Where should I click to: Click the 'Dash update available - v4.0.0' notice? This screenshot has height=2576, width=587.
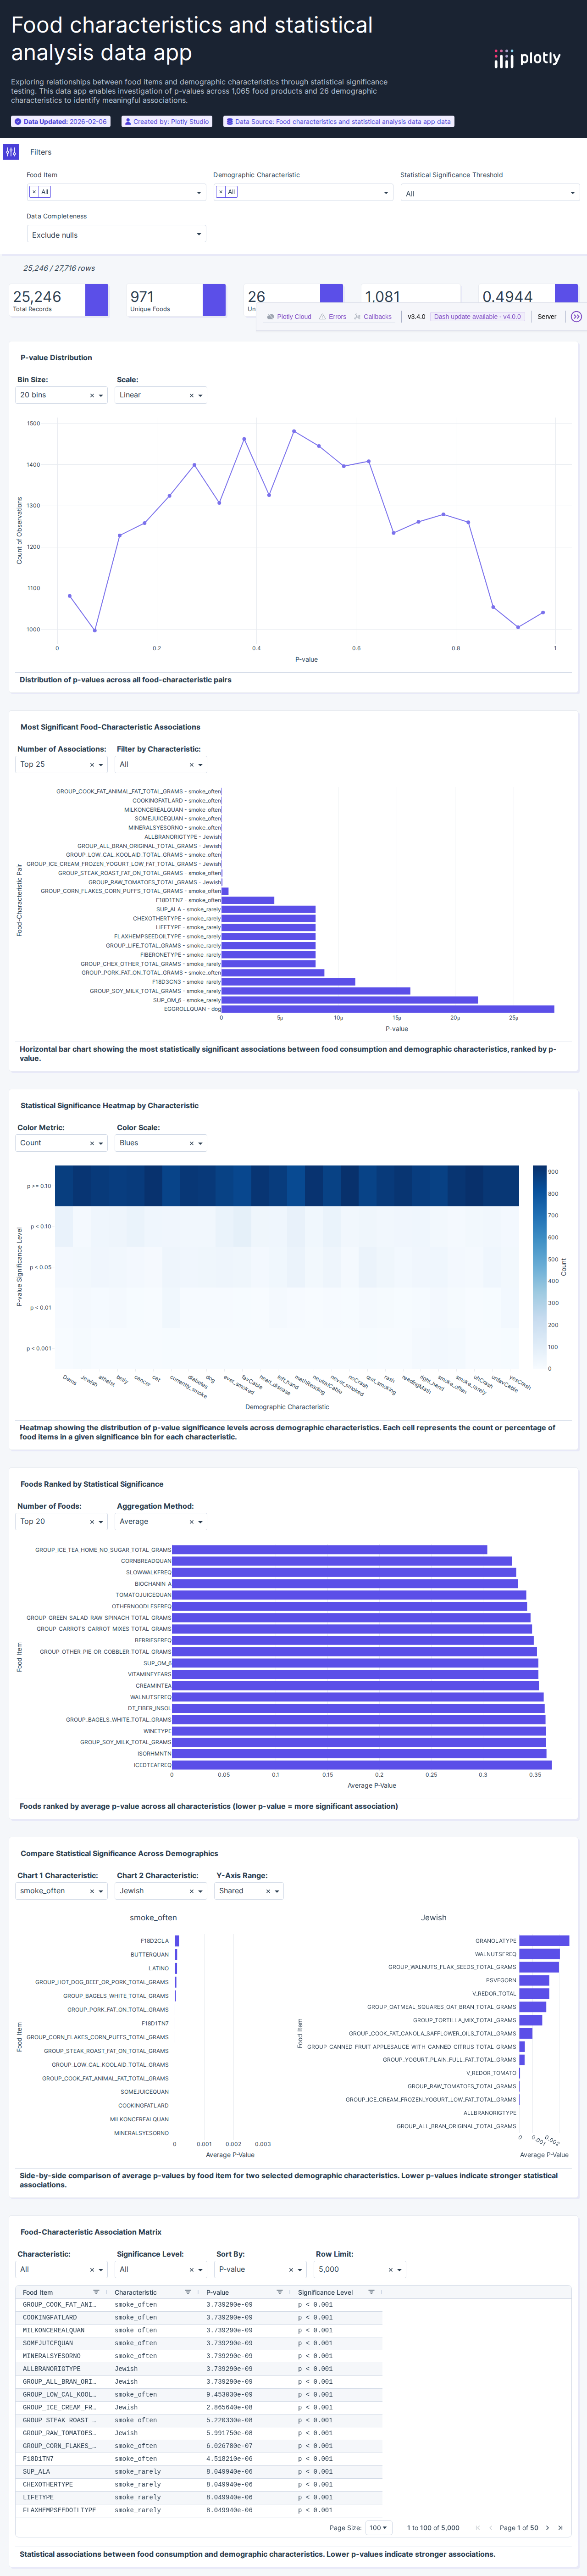(477, 317)
